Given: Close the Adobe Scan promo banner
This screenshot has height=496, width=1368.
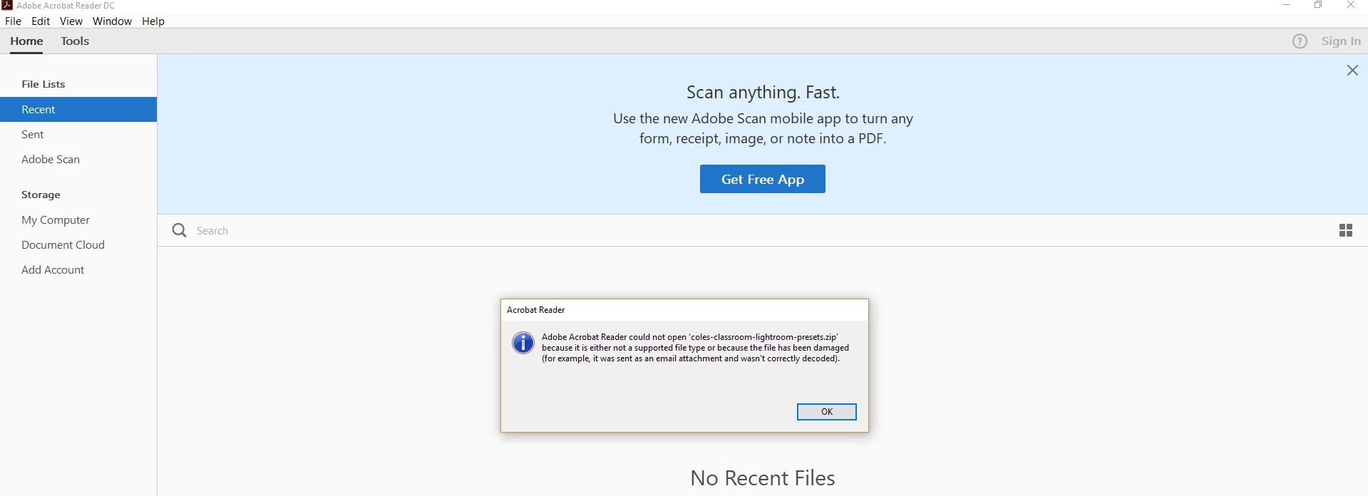Looking at the screenshot, I should (x=1352, y=71).
